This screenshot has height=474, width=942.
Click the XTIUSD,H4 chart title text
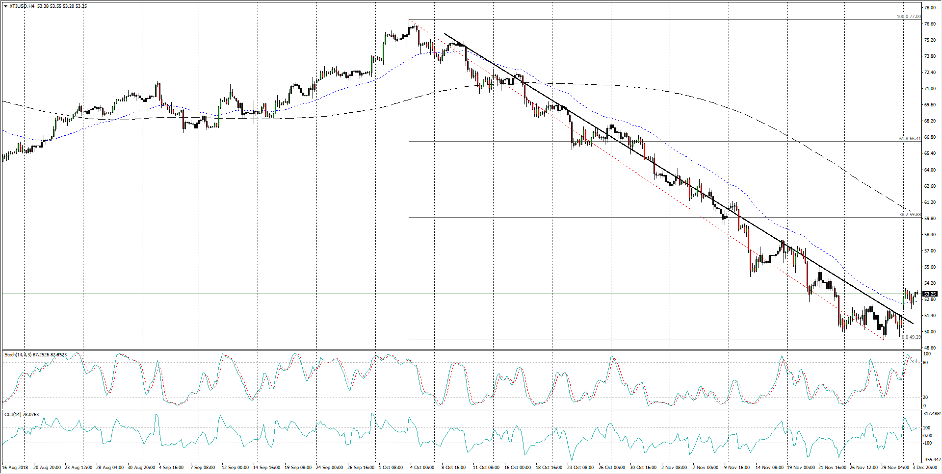tap(22, 6)
